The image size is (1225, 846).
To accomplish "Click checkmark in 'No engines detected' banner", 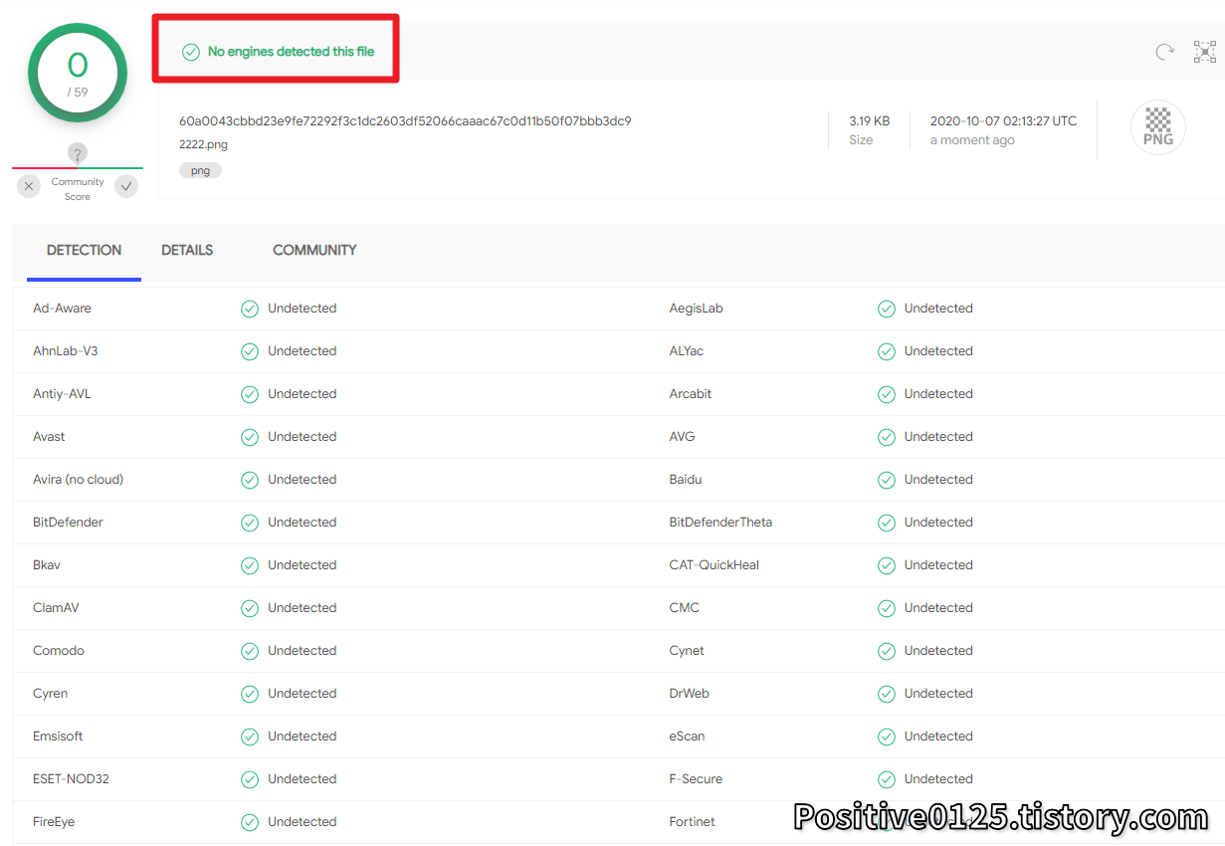I will click(x=191, y=52).
